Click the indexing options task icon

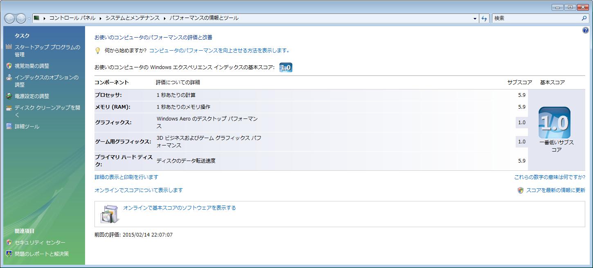pos(9,77)
